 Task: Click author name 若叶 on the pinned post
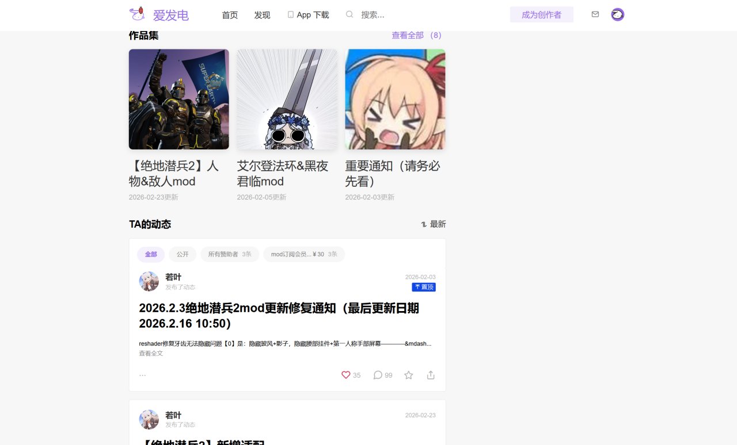tap(173, 277)
